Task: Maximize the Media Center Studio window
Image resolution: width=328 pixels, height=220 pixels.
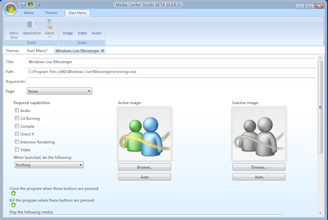Action: coord(310,6)
